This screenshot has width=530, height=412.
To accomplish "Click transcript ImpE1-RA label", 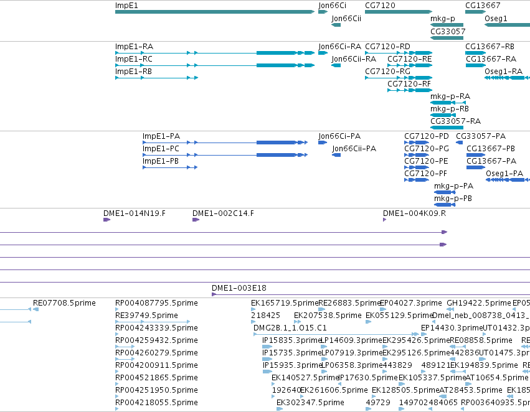I will 134,47.
